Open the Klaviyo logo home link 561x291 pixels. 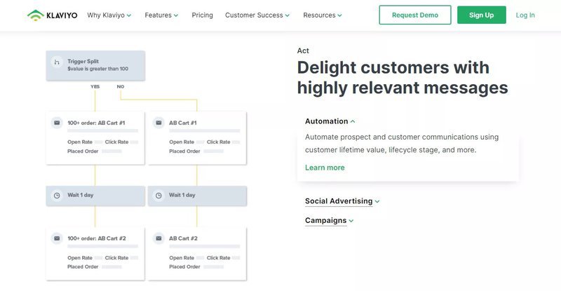(x=52, y=15)
